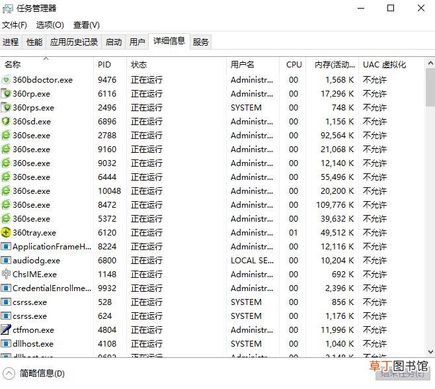Sort by the 状态 column header
This screenshot has height=389, width=435.
click(x=177, y=65)
